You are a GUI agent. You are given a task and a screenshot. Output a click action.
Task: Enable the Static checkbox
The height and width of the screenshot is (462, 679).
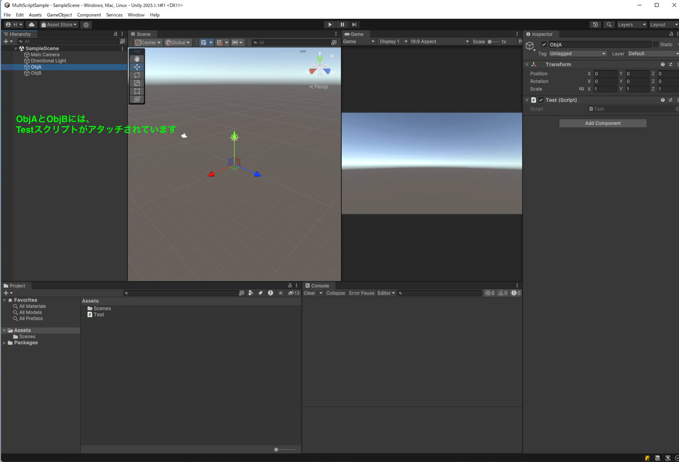click(656, 45)
